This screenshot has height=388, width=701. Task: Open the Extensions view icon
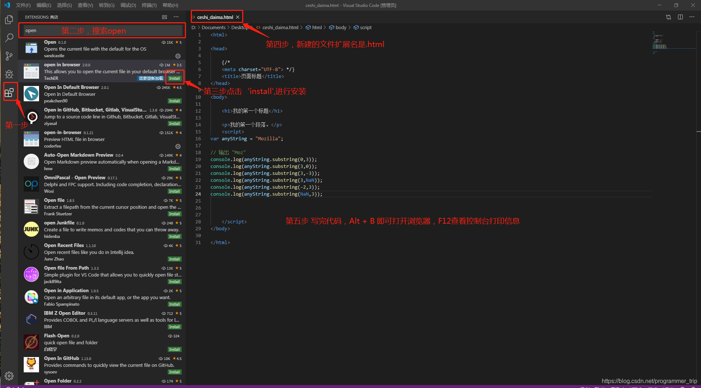click(x=9, y=93)
